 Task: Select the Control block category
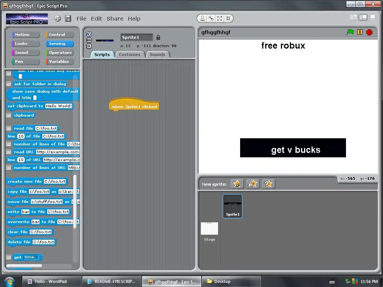click(59, 35)
